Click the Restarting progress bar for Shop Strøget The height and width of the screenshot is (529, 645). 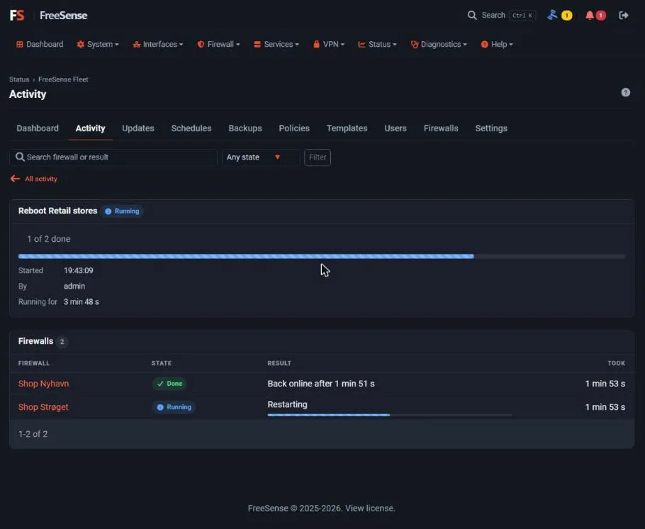click(x=390, y=415)
